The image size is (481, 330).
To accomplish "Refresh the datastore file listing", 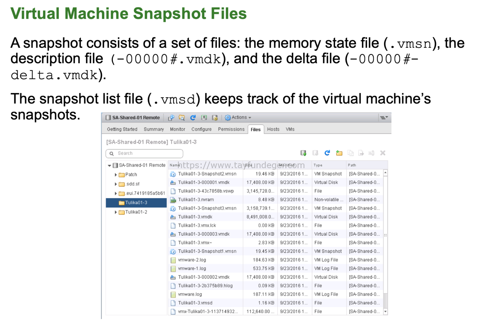I will 327,153.
